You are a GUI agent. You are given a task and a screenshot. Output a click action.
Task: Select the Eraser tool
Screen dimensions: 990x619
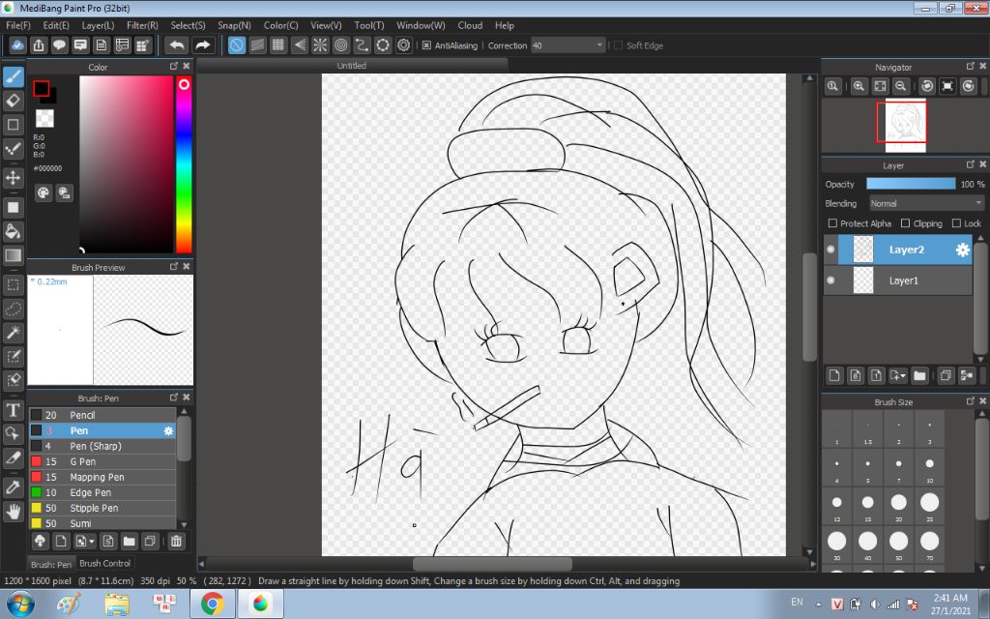click(x=14, y=101)
